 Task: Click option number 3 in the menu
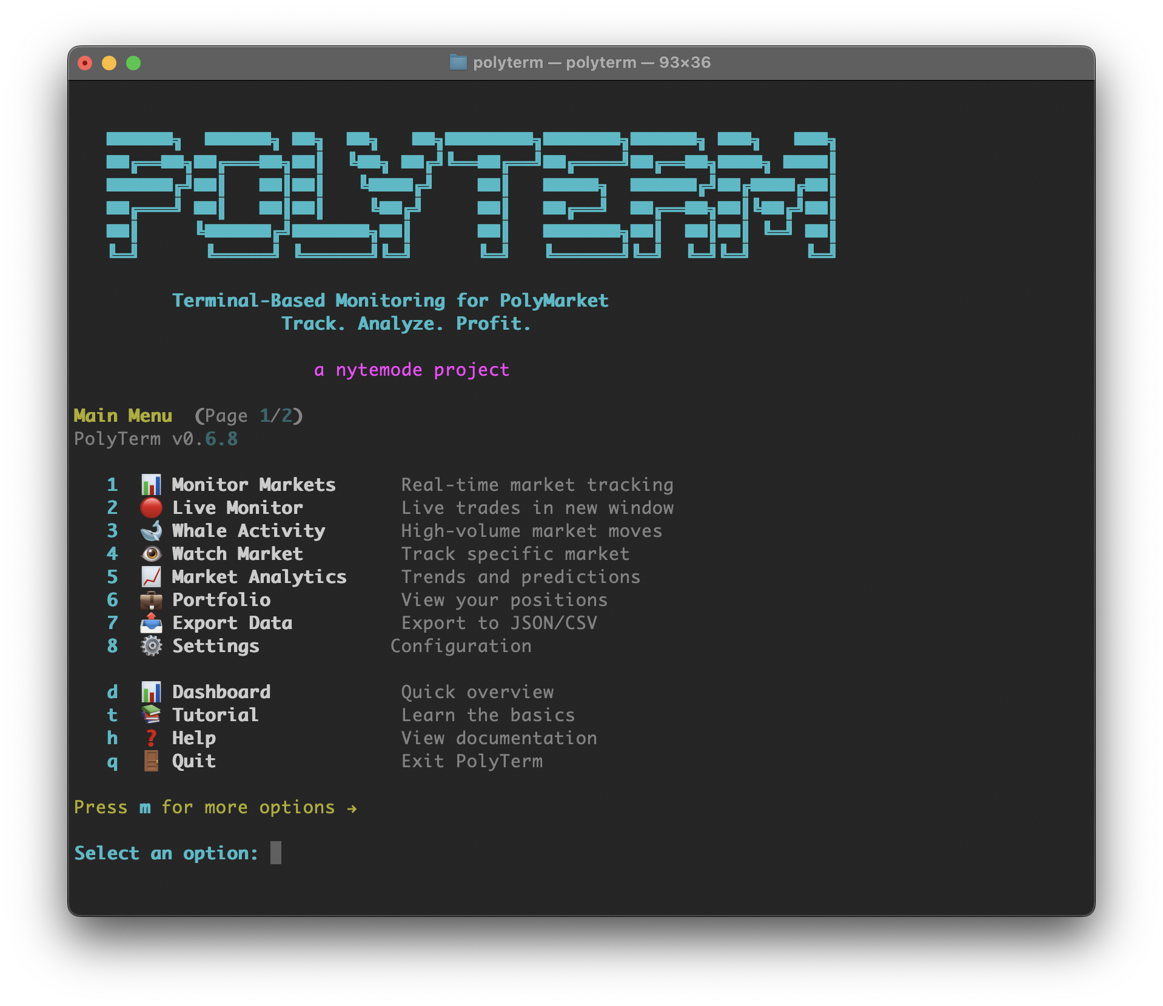coord(112,531)
